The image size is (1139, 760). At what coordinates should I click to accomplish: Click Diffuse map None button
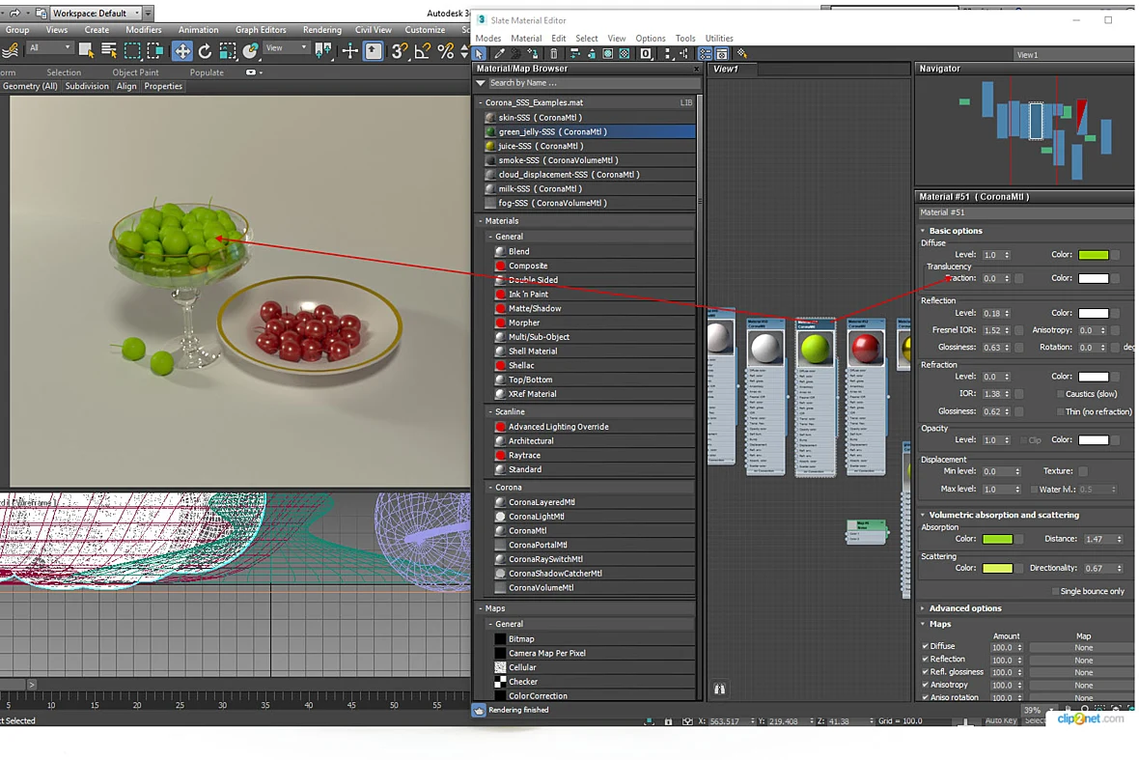coord(1083,647)
